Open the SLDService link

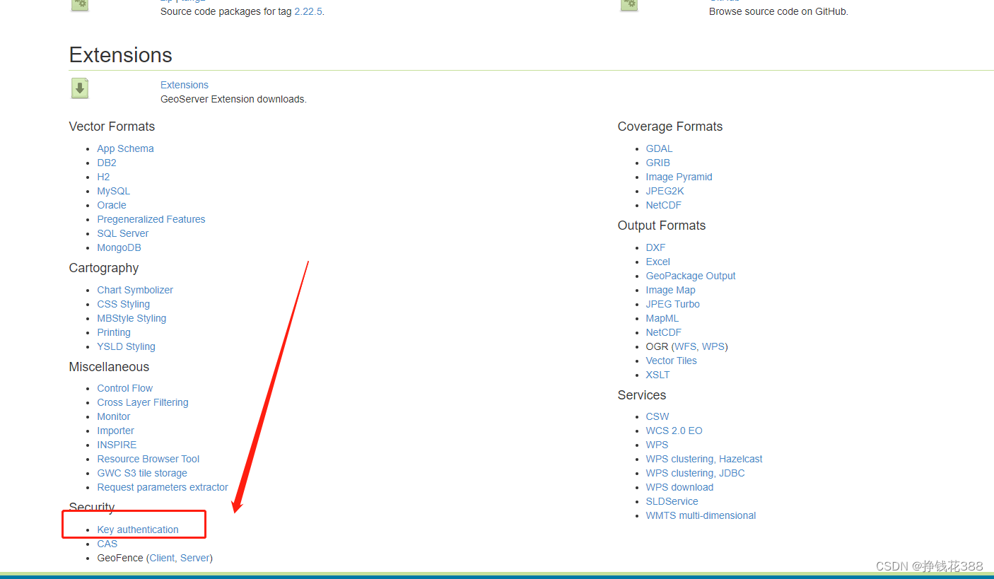click(672, 501)
